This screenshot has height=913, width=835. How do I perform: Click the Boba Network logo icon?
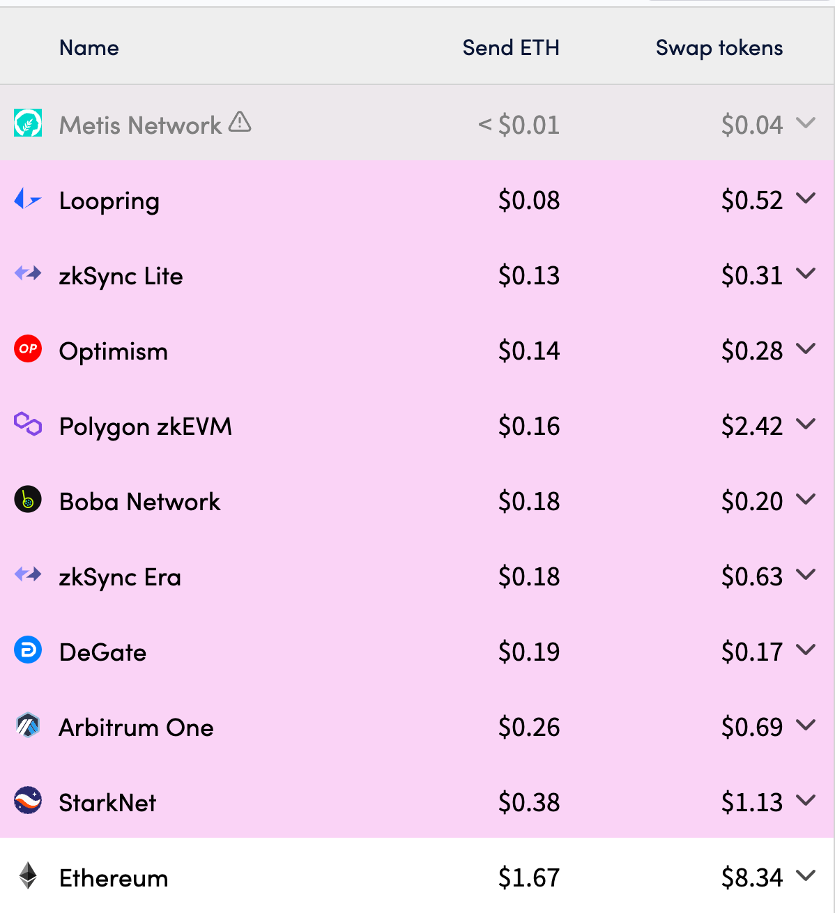[27, 500]
